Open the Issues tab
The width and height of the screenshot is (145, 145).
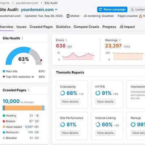pyautogui.click(x=21, y=27)
